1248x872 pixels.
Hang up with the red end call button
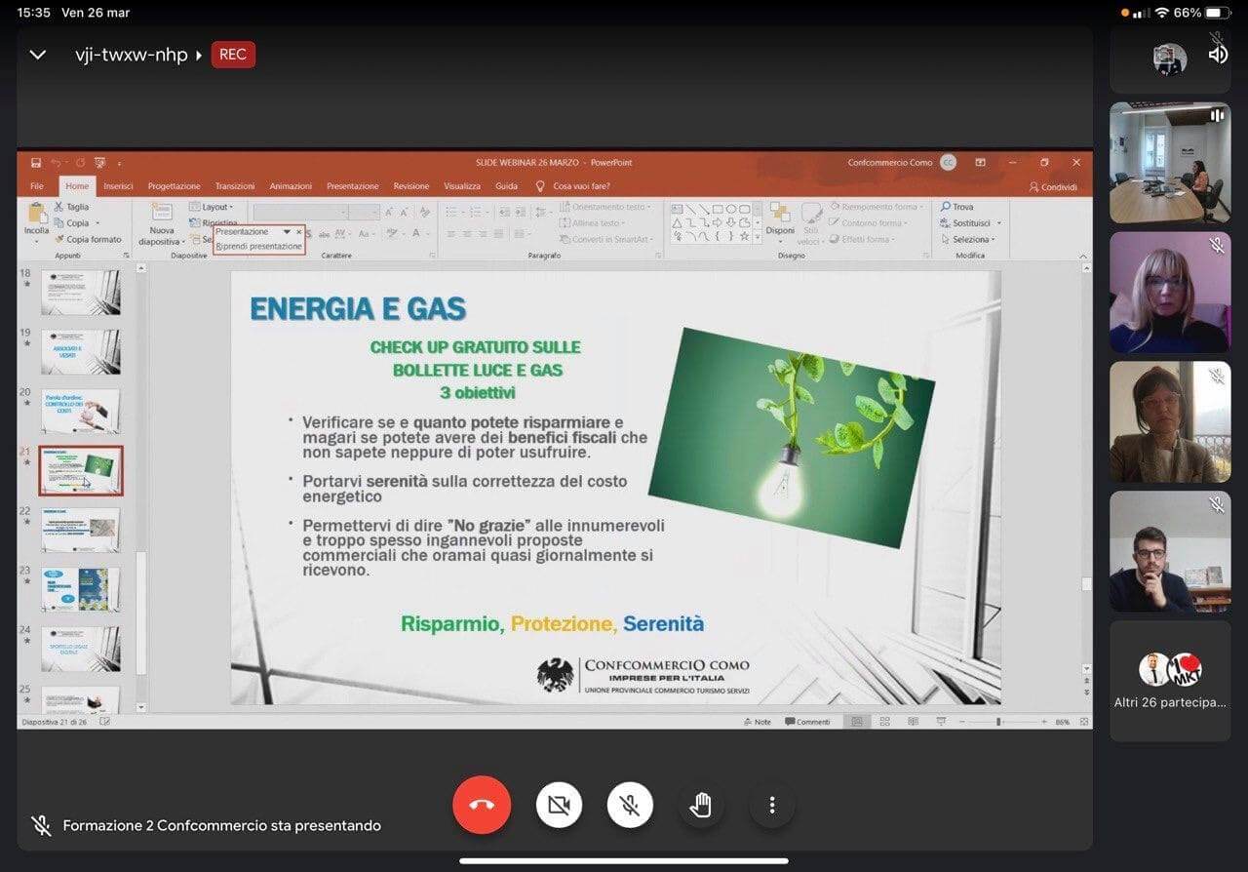coord(482,806)
